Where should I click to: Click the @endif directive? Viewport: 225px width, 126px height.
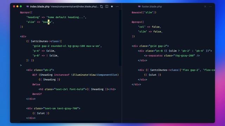point(37,94)
